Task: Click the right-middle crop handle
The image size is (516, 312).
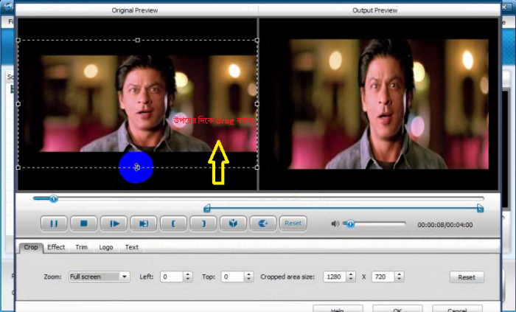Action: point(257,104)
